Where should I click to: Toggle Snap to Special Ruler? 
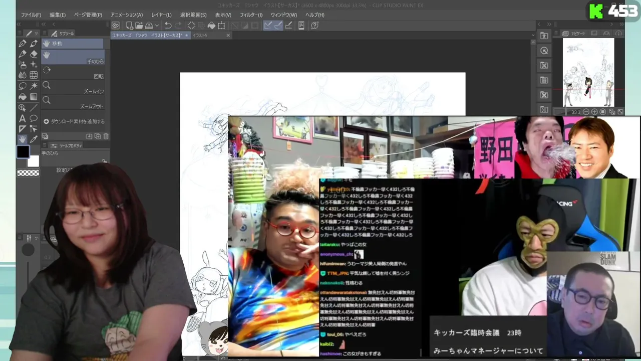click(278, 26)
